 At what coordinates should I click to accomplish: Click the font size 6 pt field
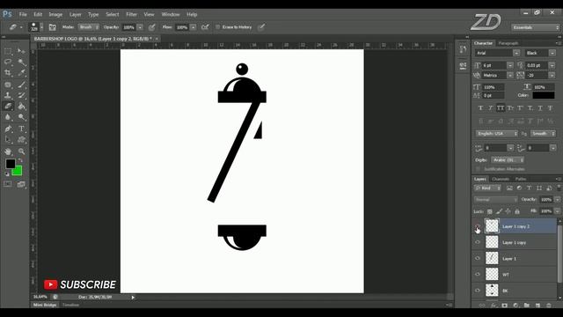pos(494,65)
